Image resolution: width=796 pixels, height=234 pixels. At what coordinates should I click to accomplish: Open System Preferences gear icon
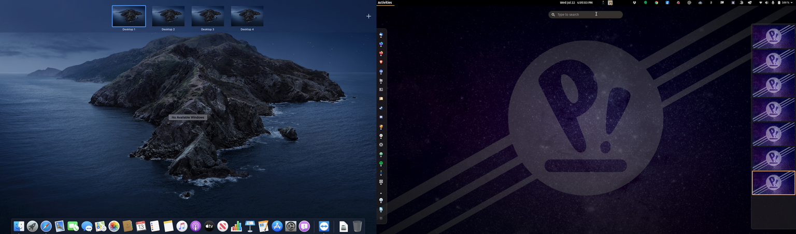pos(291,226)
